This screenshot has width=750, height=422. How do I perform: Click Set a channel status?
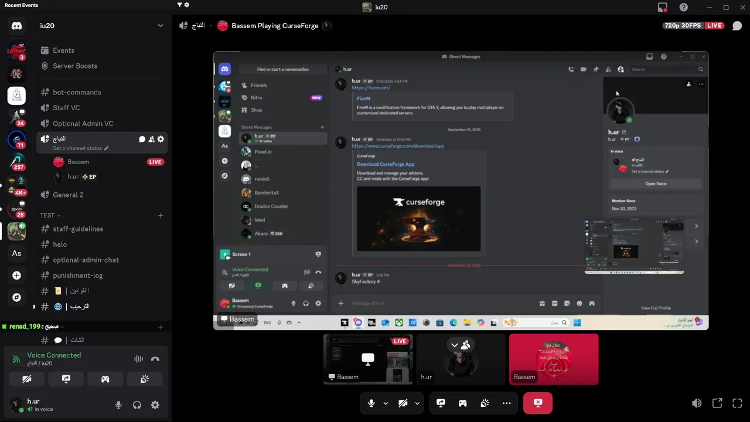[x=80, y=148]
